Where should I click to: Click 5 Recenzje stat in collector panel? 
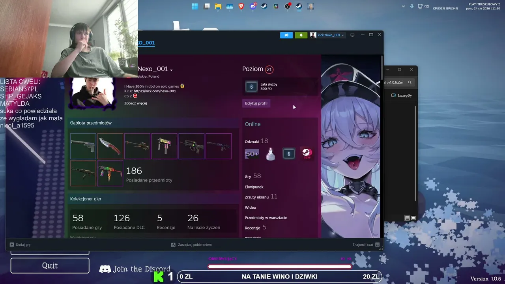[166, 222]
